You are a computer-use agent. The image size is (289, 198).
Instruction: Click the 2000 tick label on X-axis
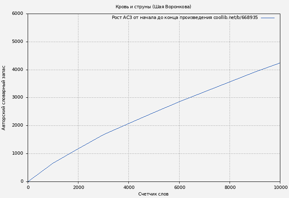pos(78,187)
